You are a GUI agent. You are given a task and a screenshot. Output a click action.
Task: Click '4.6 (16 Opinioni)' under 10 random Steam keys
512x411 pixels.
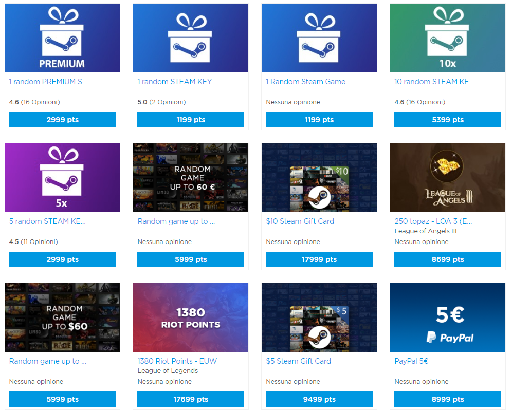coord(420,102)
